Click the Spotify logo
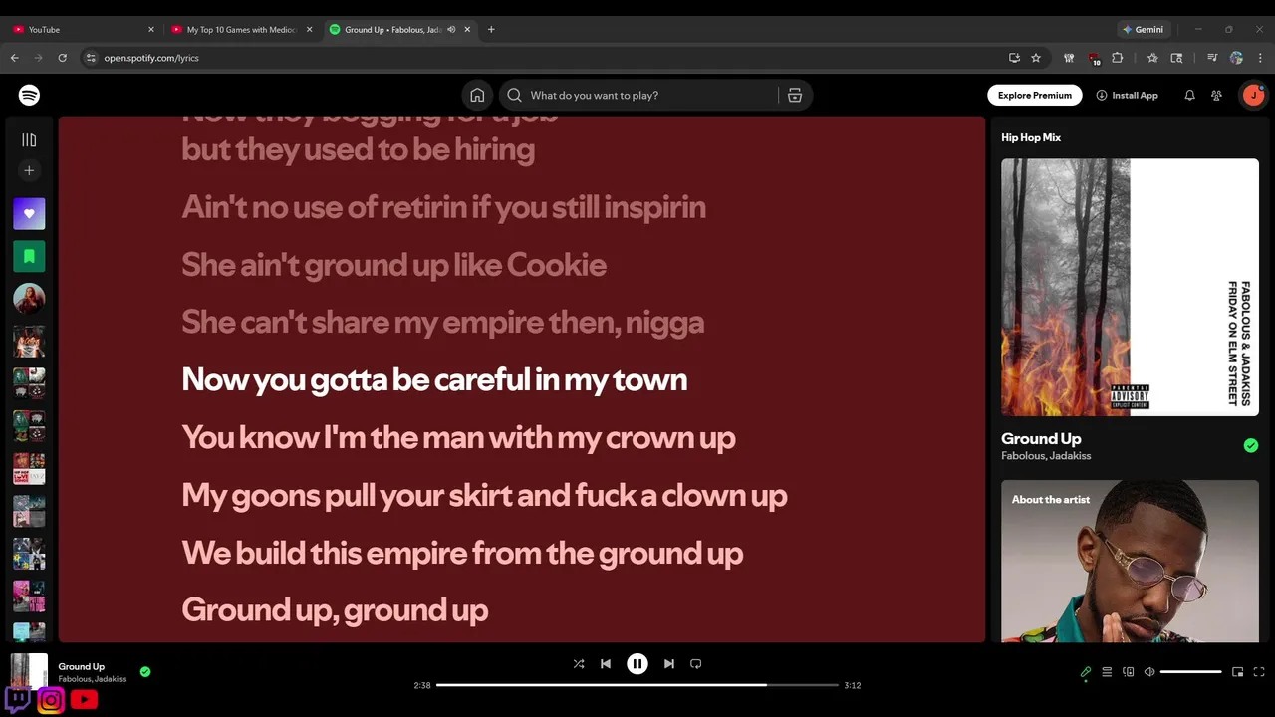 pyautogui.click(x=29, y=96)
